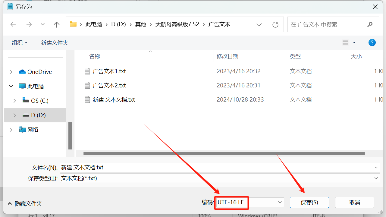Click the forward navigation arrow
The height and width of the screenshot is (217, 386).
point(29,25)
